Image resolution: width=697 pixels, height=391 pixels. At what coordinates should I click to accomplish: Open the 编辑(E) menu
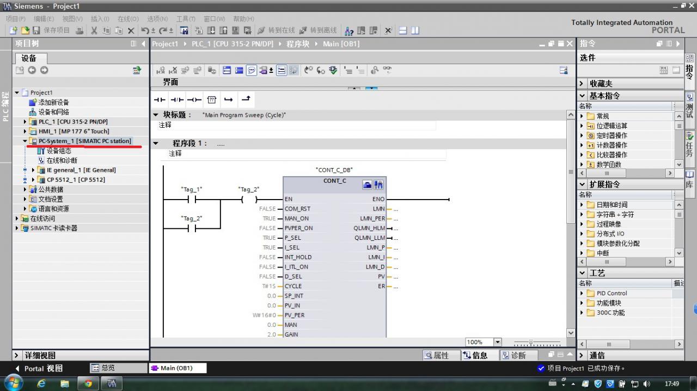click(x=44, y=18)
